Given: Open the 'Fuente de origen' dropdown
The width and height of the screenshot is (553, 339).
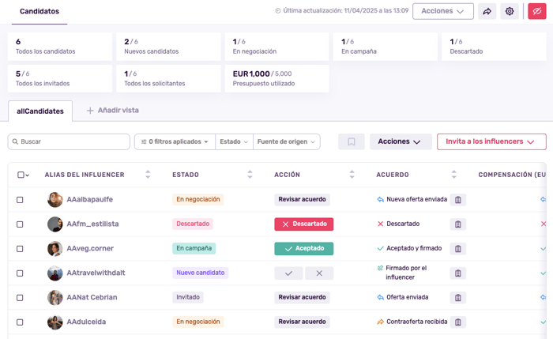Looking at the screenshot, I should coord(286,141).
